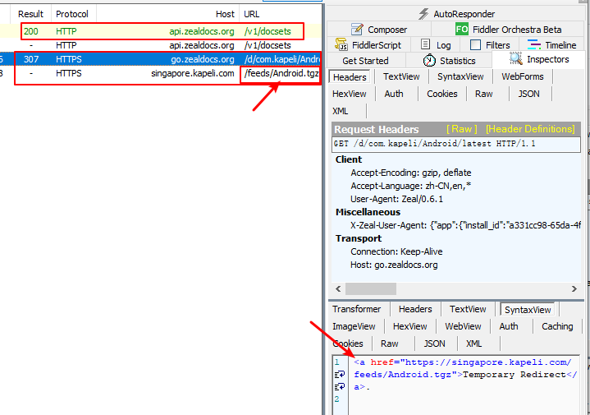Open the Fiddler Orchestra Beta tab
The image size is (590, 415).
point(508,30)
